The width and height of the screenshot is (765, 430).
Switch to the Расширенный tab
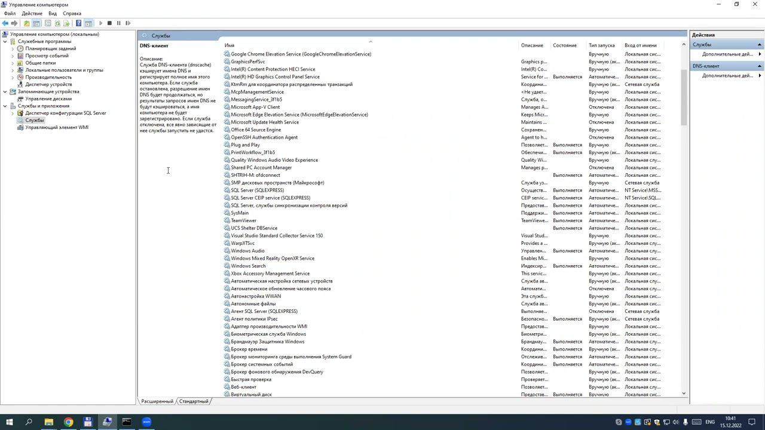157,401
